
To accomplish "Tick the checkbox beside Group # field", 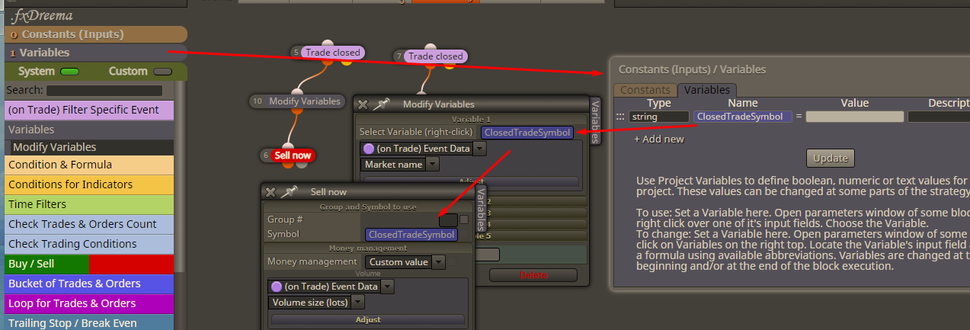I will 463,219.
